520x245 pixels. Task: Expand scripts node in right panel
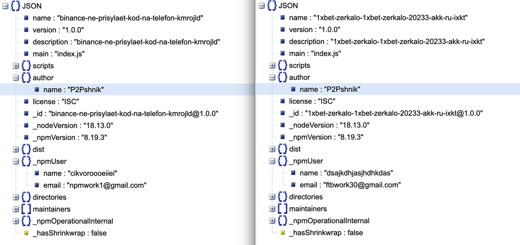(x=273, y=65)
